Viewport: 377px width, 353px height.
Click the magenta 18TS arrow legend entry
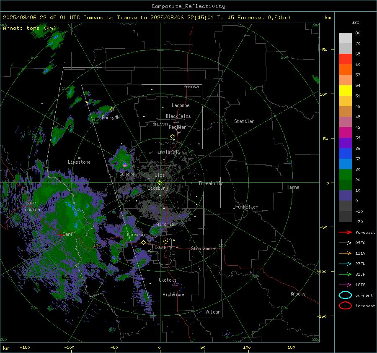(x=345, y=285)
